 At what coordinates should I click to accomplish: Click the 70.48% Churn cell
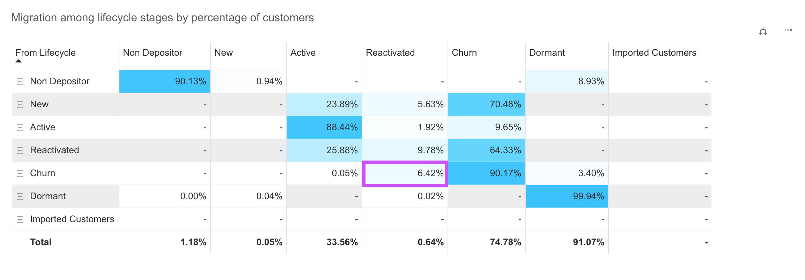coord(487,104)
